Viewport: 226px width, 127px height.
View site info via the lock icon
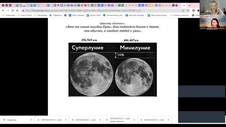tap(23, 11)
